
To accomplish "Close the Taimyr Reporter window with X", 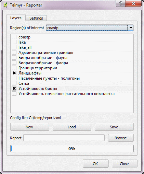I will click(x=133, y=3).
